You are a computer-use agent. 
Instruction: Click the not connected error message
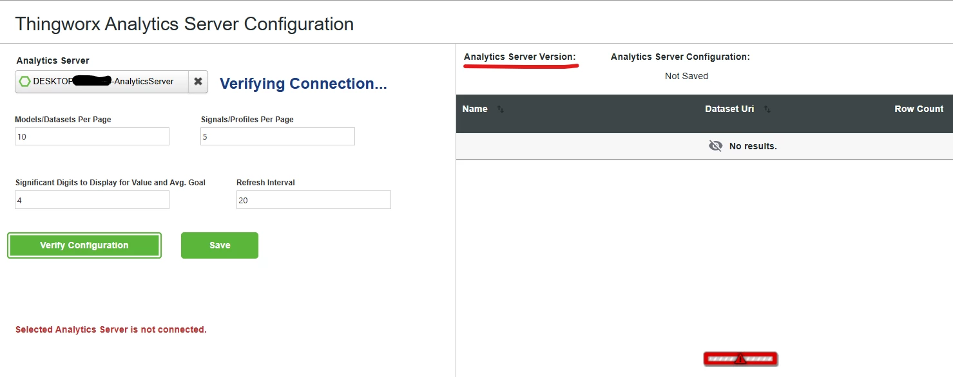111,329
